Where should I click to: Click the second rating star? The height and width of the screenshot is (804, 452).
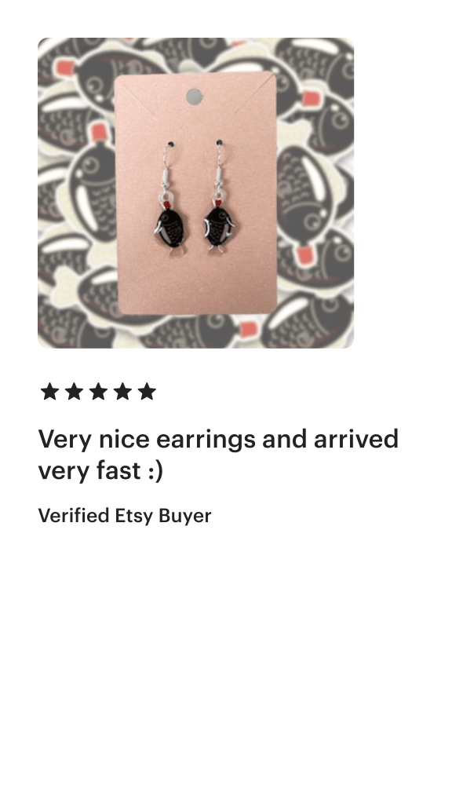pyautogui.click(x=75, y=391)
